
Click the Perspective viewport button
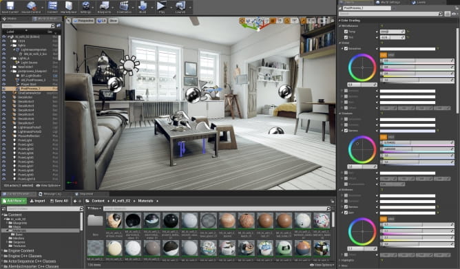click(x=83, y=21)
